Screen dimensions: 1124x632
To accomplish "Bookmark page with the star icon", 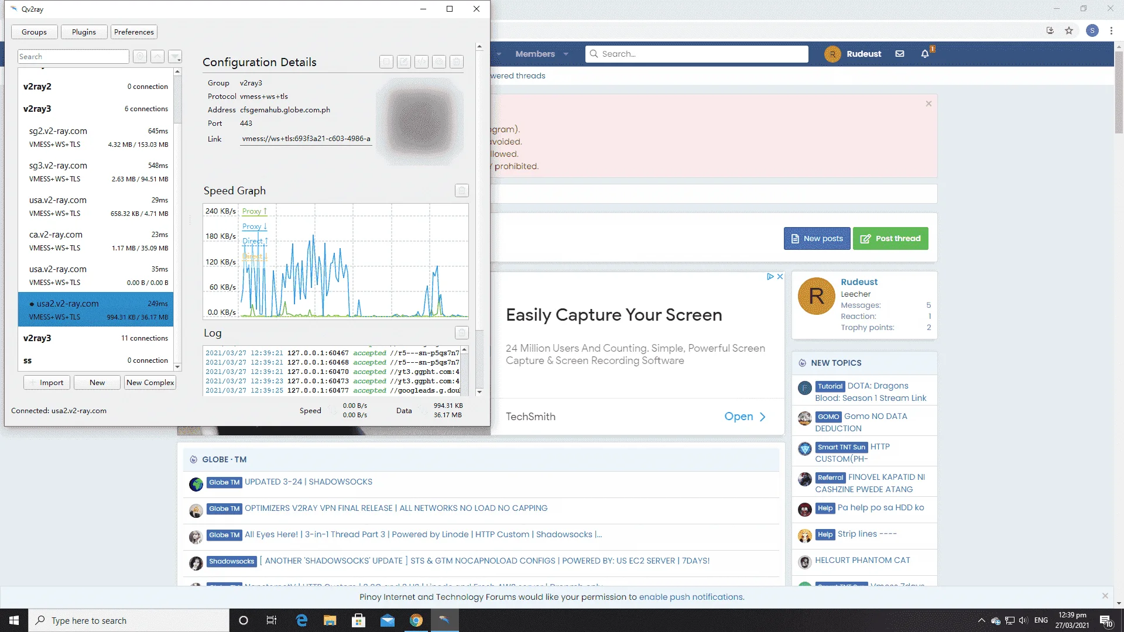I will (1069, 31).
